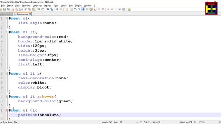This screenshot has width=221, height=124.
Task: Toggle file monitoring eye icon
Action: tap(103, 9)
